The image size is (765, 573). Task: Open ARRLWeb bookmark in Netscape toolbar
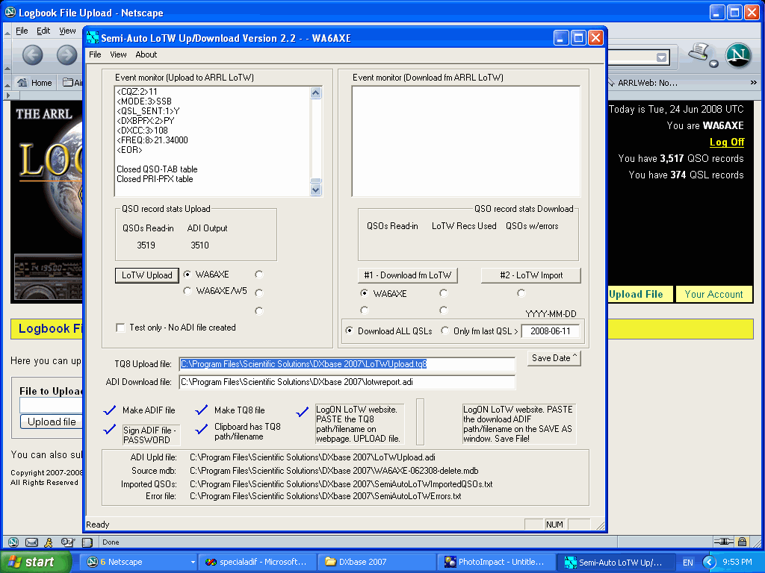pyautogui.click(x=643, y=83)
